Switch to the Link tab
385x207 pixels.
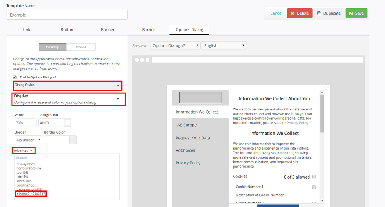(x=26, y=30)
